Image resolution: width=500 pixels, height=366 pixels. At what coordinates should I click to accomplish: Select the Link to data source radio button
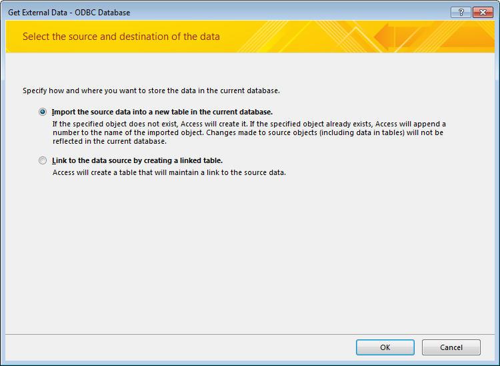pos(43,160)
